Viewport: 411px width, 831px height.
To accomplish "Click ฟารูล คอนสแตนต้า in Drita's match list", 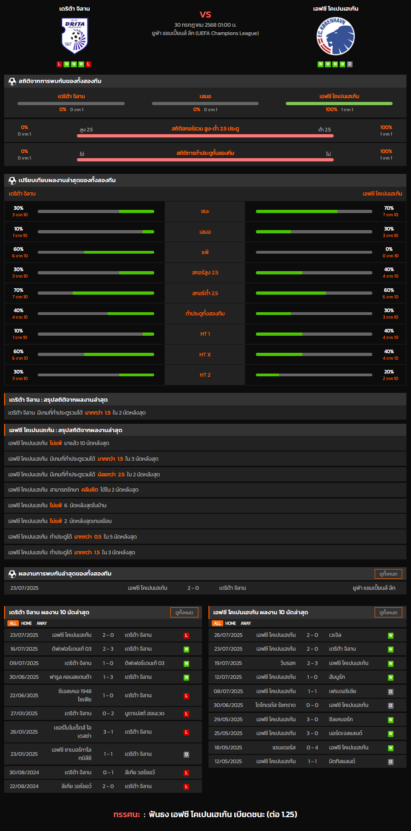I will (70, 677).
